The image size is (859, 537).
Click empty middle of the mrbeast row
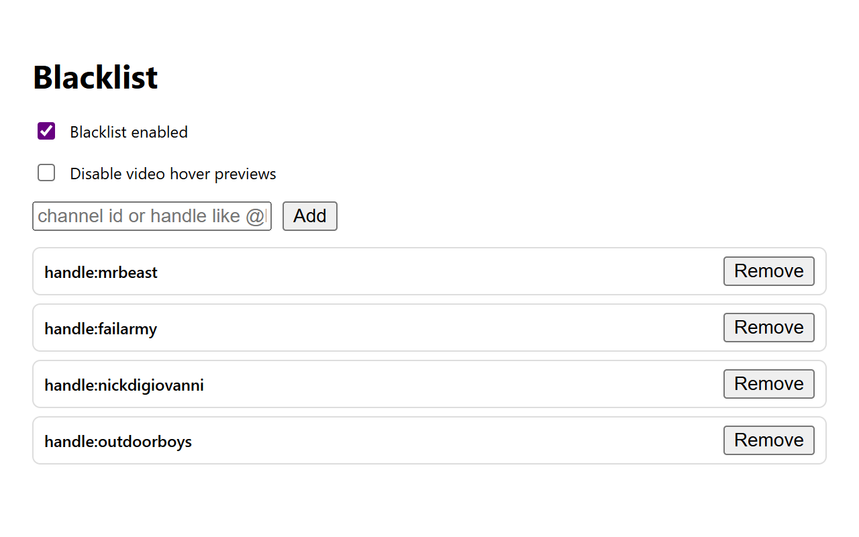click(x=436, y=271)
